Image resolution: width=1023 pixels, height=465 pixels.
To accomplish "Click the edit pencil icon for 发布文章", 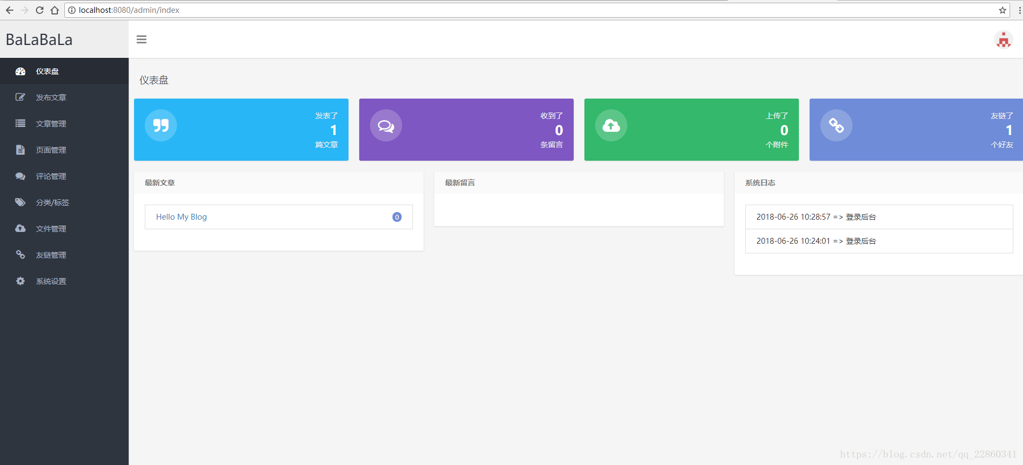I will pyautogui.click(x=20, y=97).
